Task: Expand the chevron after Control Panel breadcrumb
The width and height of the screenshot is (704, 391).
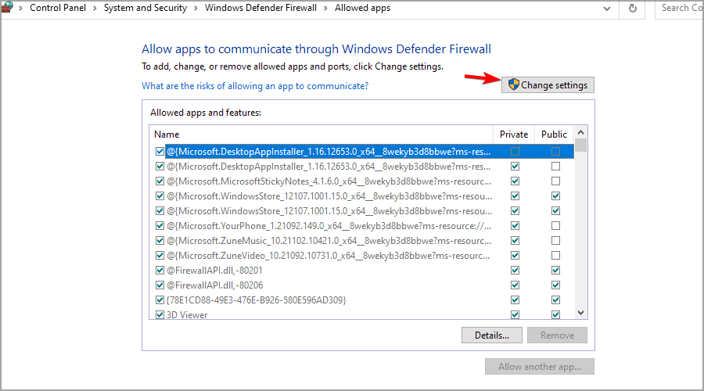Action: pyautogui.click(x=95, y=8)
